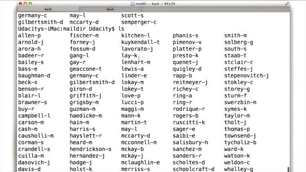Image resolution: width=306 pixels, height=172 pixels.
Task: Click directory name 'schoolcraft-d'
Action: coord(193,169)
